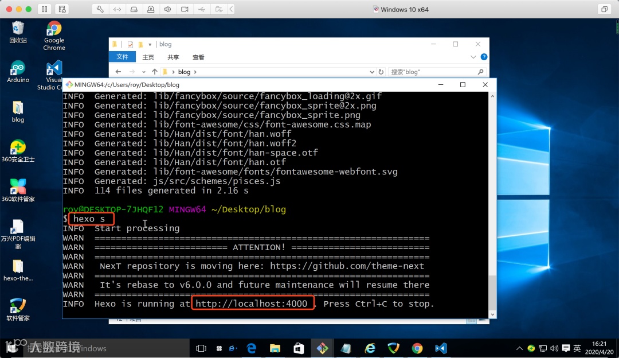This screenshot has height=358, width=619.
Task: Open the Action Center notification icon
Action: pyautogui.click(x=566, y=348)
